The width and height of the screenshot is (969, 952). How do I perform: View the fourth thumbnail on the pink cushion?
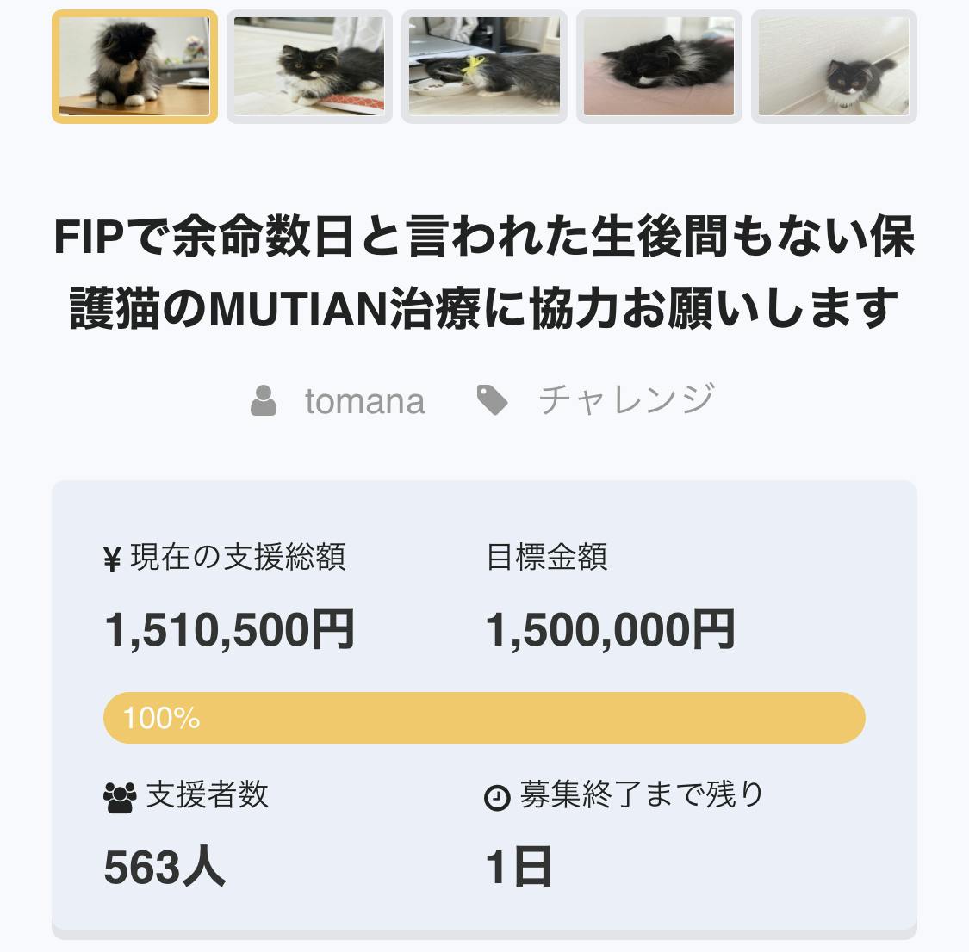coord(659,66)
